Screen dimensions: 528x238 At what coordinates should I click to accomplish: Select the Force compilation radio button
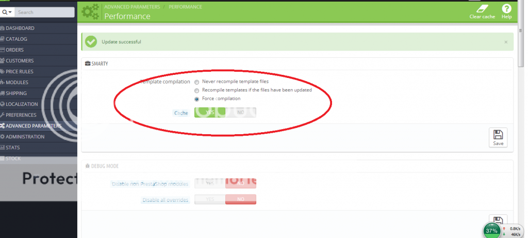[x=197, y=99]
